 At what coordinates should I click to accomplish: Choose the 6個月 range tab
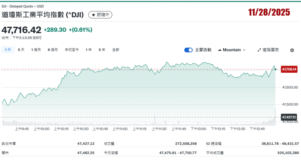coord(53,50)
